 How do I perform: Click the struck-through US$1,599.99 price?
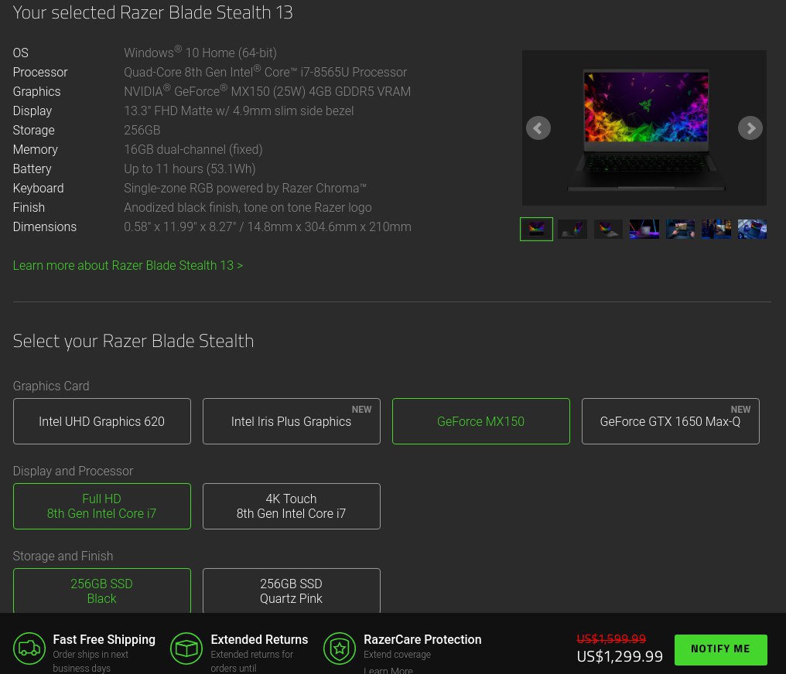coord(611,639)
